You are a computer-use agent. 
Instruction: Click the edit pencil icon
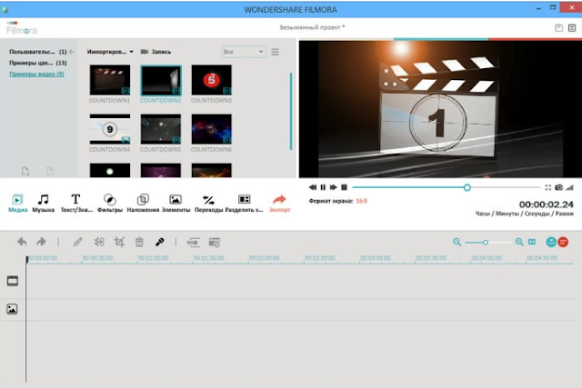[77, 243]
